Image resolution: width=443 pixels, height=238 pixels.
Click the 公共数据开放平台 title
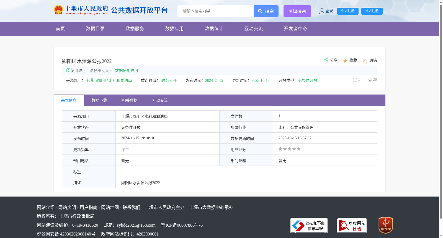[x=139, y=11]
